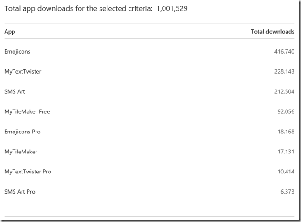Click the MyTileMaker app entry
Image resolution: width=301 pixels, height=222 pixels.
tap(21, 152)
